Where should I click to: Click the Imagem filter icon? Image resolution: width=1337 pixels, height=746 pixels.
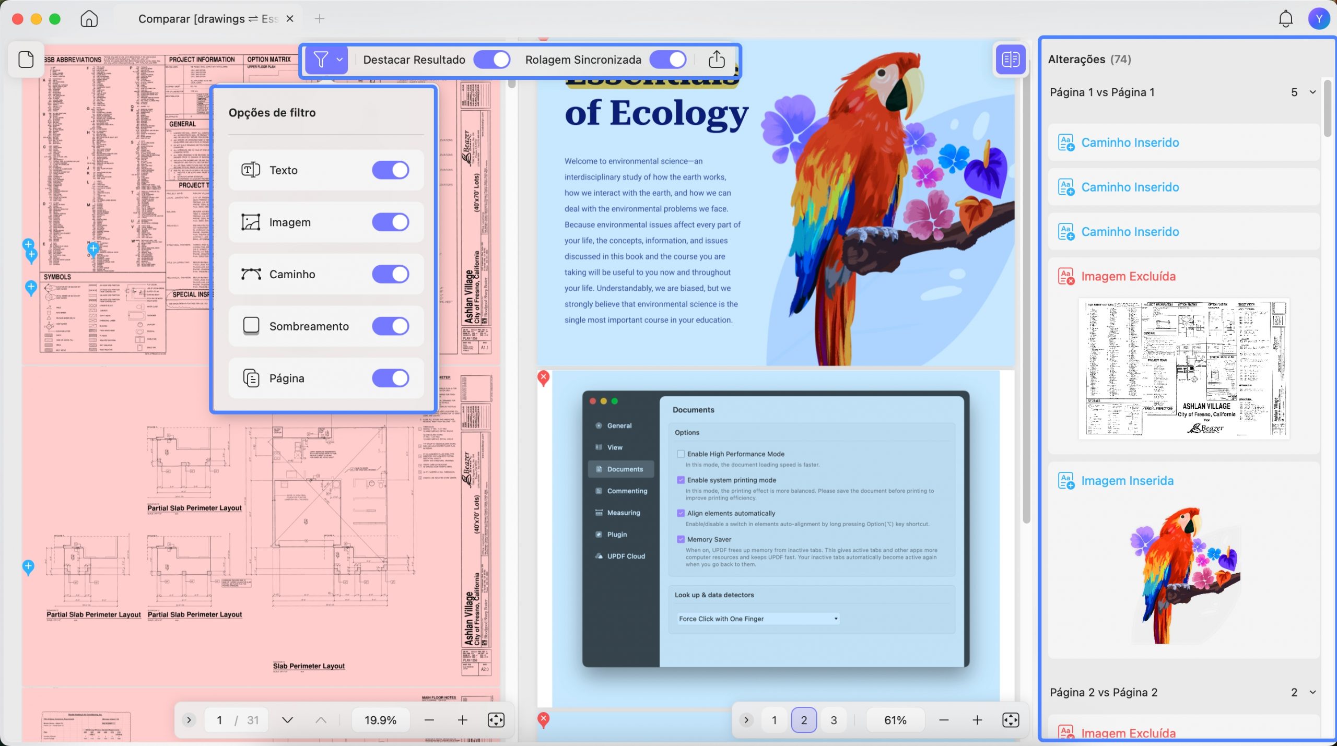point(251,222)
